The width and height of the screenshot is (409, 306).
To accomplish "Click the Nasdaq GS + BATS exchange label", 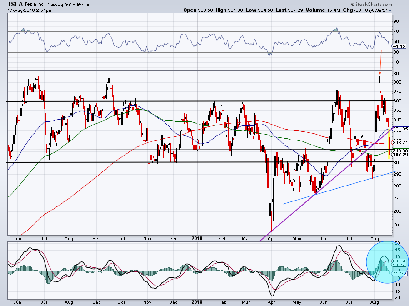I will click(69, 5).
